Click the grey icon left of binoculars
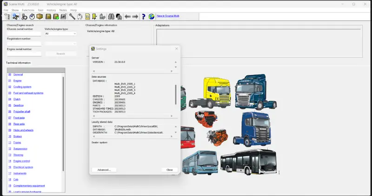Viewport: 372px width, 196px height. (102, 17)
